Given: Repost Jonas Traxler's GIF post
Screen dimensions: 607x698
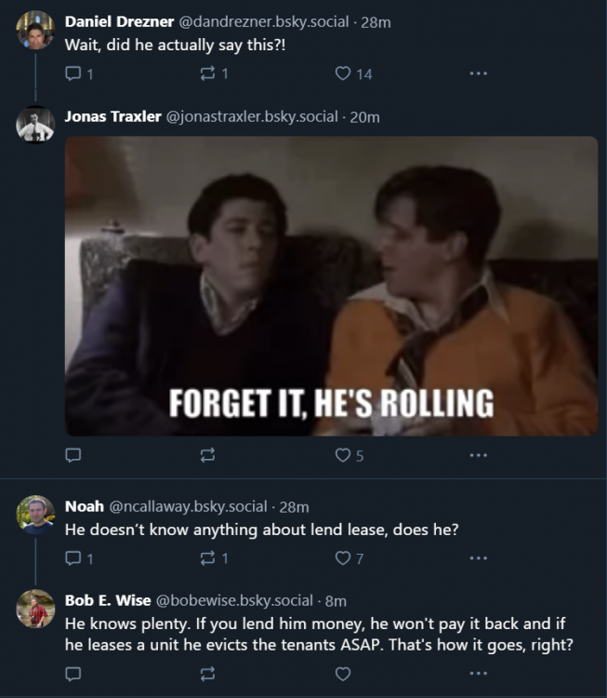Looking at the screenshot, I should pos(207,455).
